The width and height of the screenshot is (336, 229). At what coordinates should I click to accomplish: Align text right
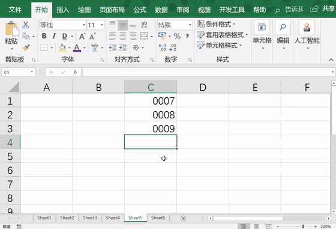pos(133,36)
